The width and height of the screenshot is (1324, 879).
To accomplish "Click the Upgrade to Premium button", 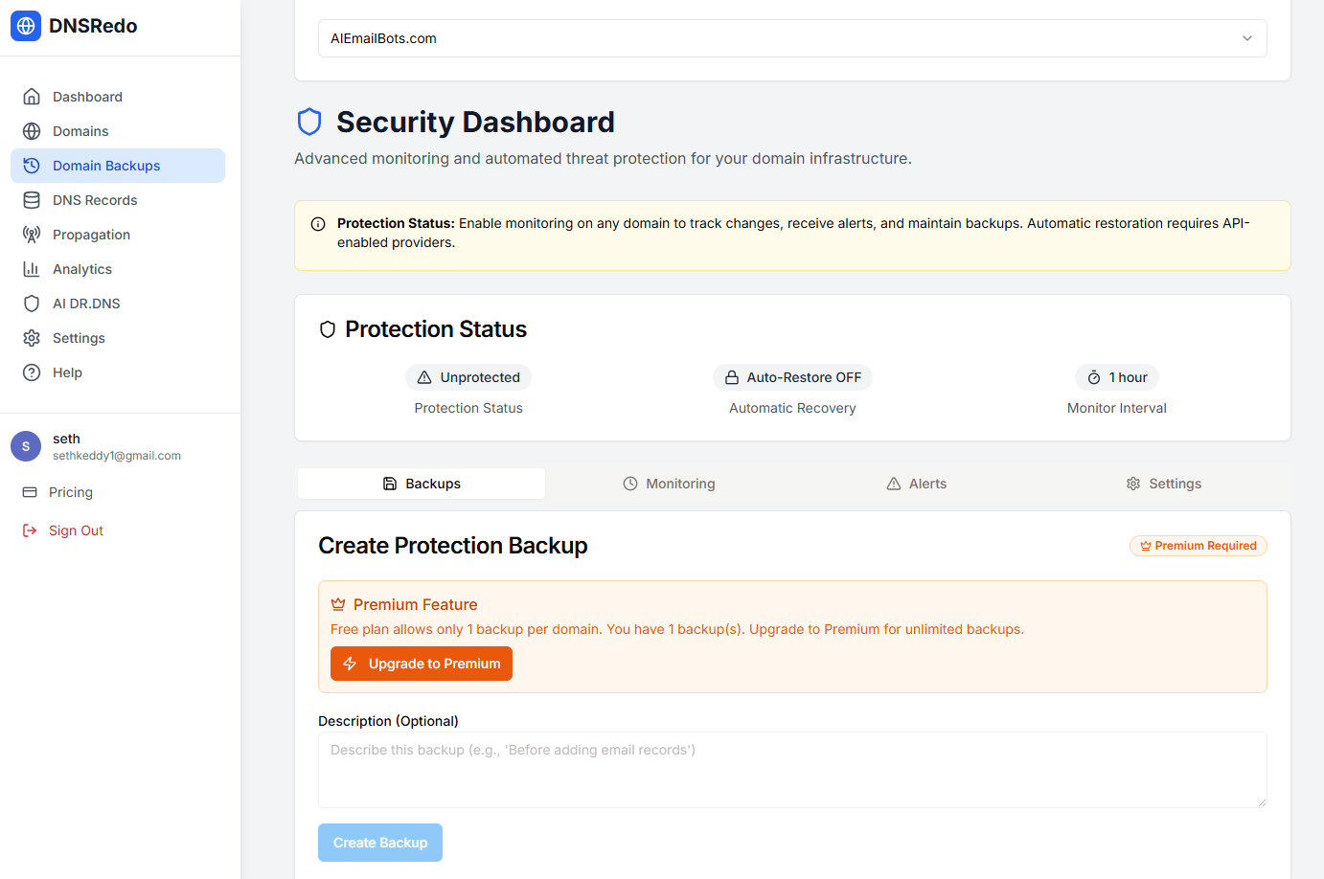I will click(x=422, y=664).
